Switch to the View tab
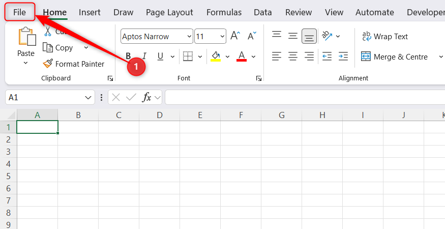 click(x=334, y=13)
